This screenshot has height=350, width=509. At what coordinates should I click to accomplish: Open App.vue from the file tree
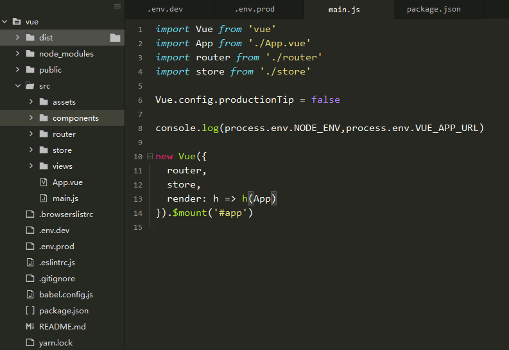pos(67,182)
